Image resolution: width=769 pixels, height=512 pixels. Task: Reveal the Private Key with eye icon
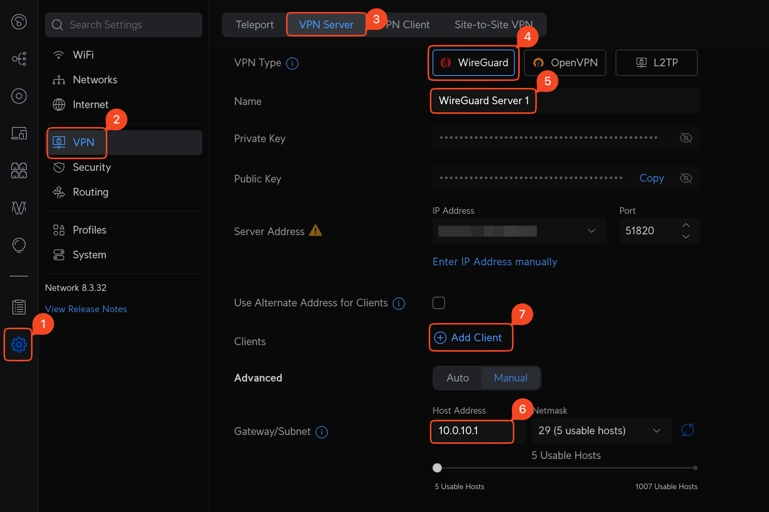click(x=686, y=138)
